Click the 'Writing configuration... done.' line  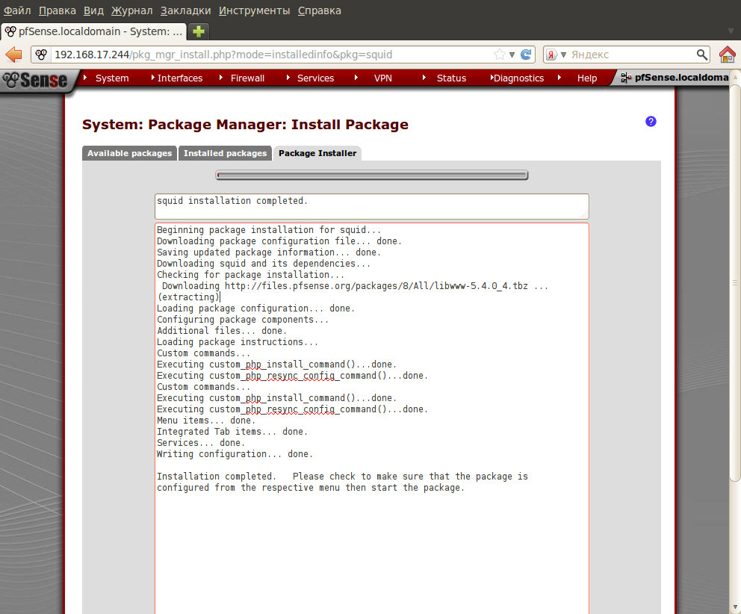(x=235, y=454)
